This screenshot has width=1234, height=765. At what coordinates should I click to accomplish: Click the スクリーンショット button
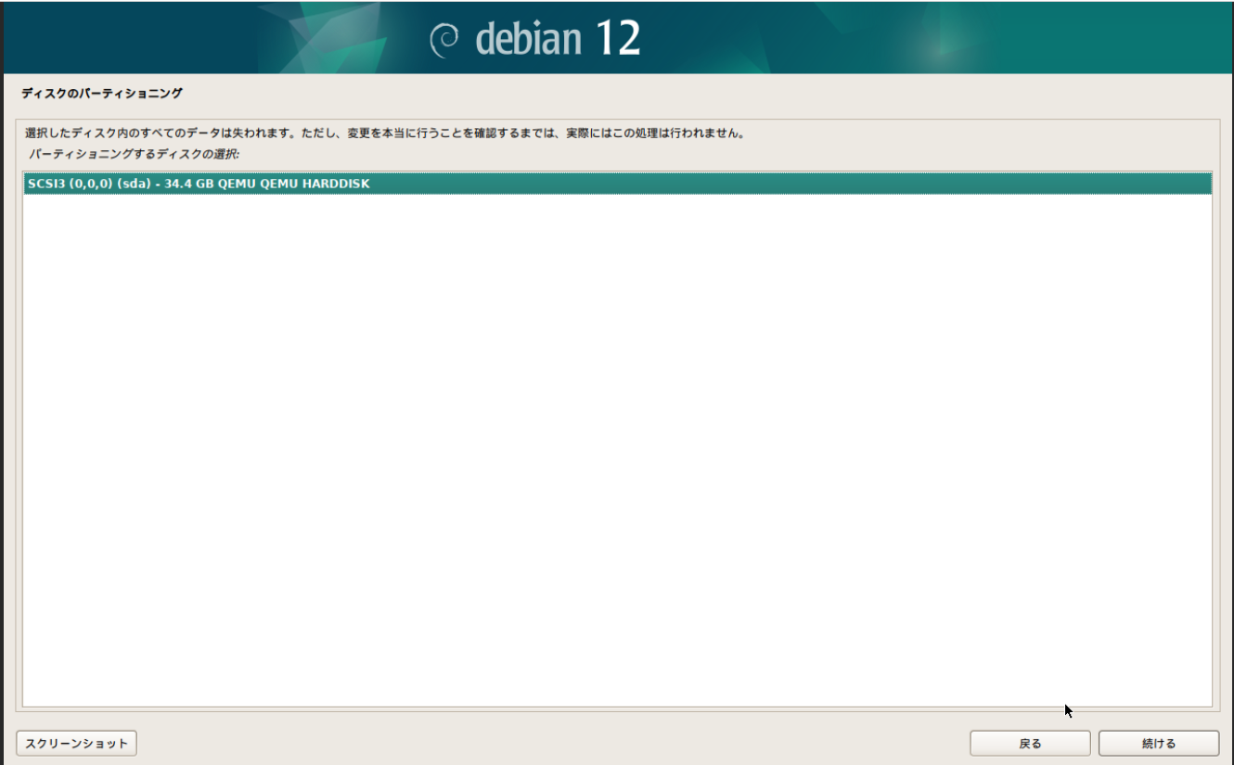tap(77, 743)
